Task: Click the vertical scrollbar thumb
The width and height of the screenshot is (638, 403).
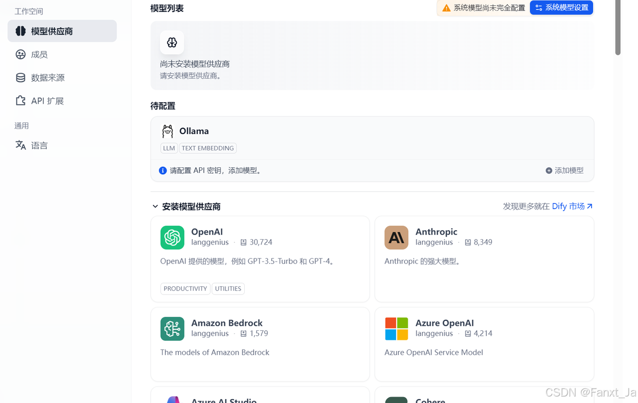Action: click(x=618, y=27)
